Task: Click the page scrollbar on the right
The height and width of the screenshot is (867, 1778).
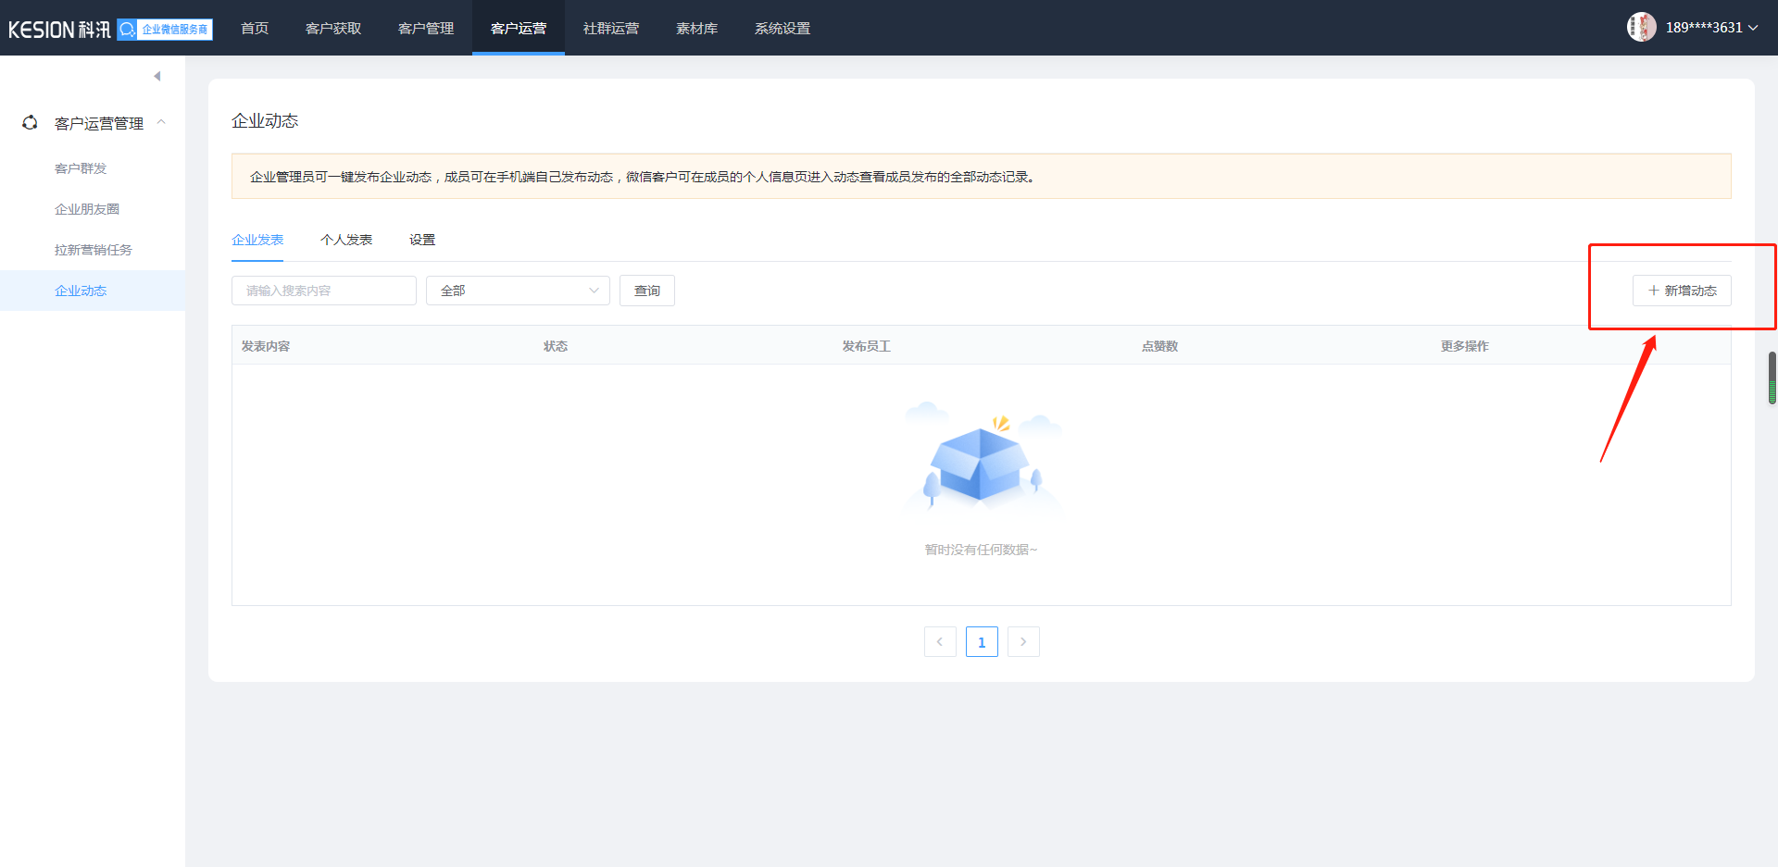Action: (x=1772, y=378)
